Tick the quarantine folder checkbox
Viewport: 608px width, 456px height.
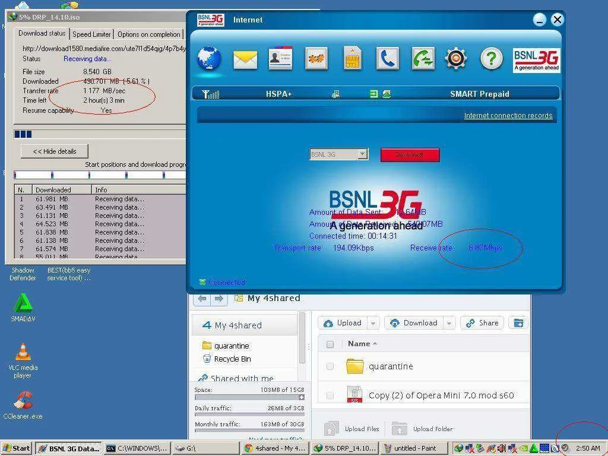pos(330,366)
